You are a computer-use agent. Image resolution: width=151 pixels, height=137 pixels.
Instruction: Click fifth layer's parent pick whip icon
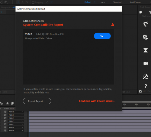click(5, 124)
